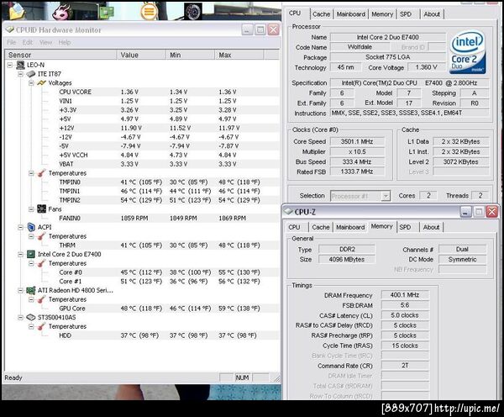Open the View menu in Hardware Monitor

click(45, 42)
